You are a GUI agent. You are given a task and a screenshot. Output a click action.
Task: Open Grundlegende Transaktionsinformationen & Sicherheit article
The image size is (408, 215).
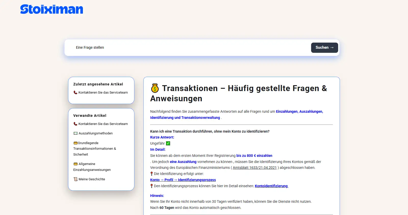click(x=95, y=149)
